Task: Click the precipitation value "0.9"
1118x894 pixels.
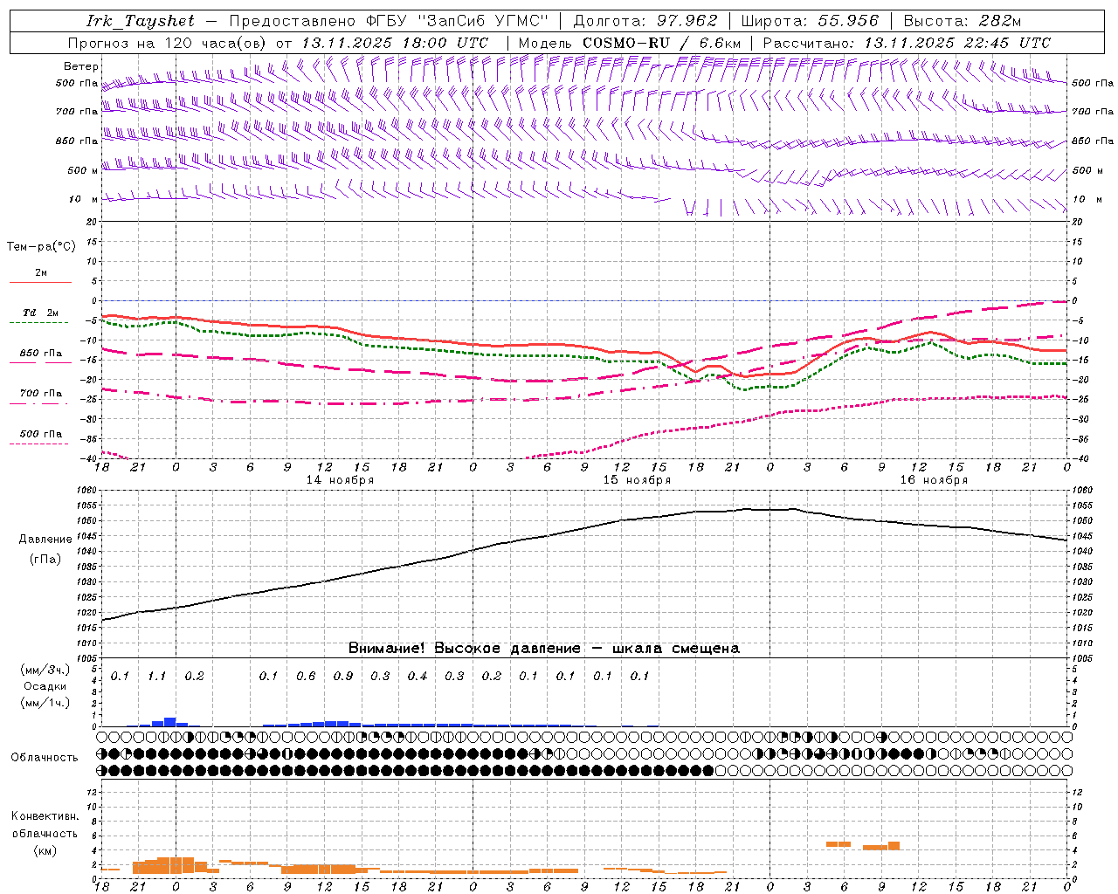Action: [x=343, y=677]
